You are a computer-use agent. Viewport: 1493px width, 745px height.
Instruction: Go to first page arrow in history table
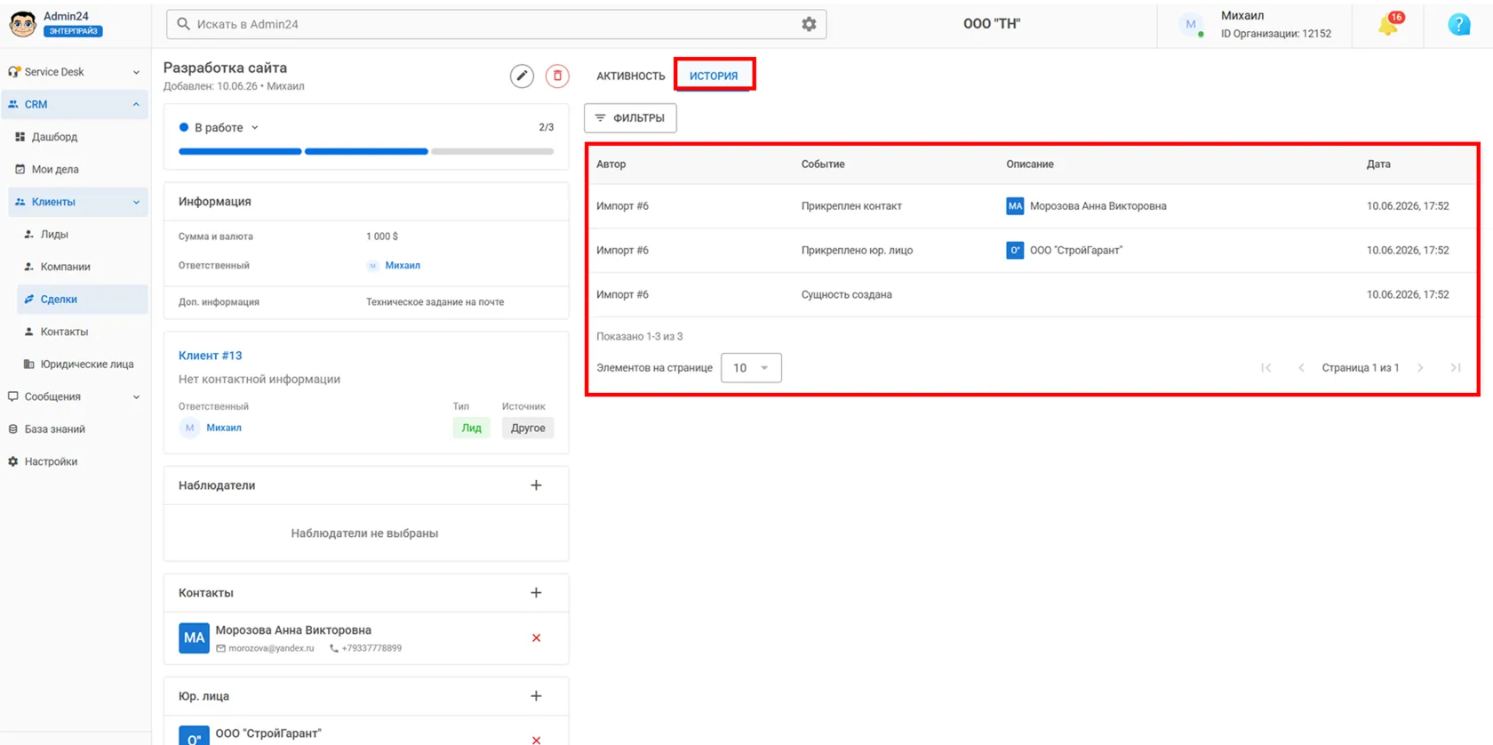[x=1266, y=368]
